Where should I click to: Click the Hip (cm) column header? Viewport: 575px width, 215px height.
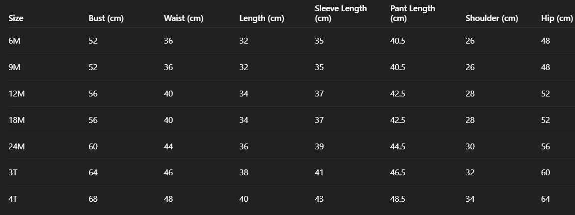(557, 19)
